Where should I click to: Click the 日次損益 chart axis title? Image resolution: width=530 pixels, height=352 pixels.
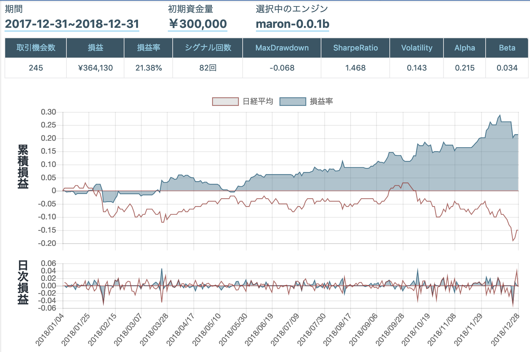point(23,282)
